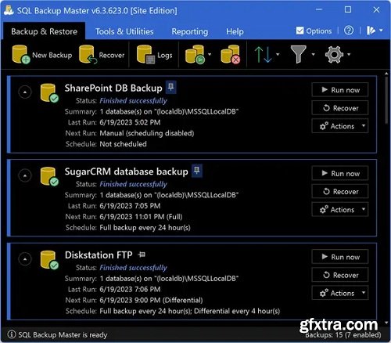
Task: Open the Logs toolbar button
Action: 155,55
